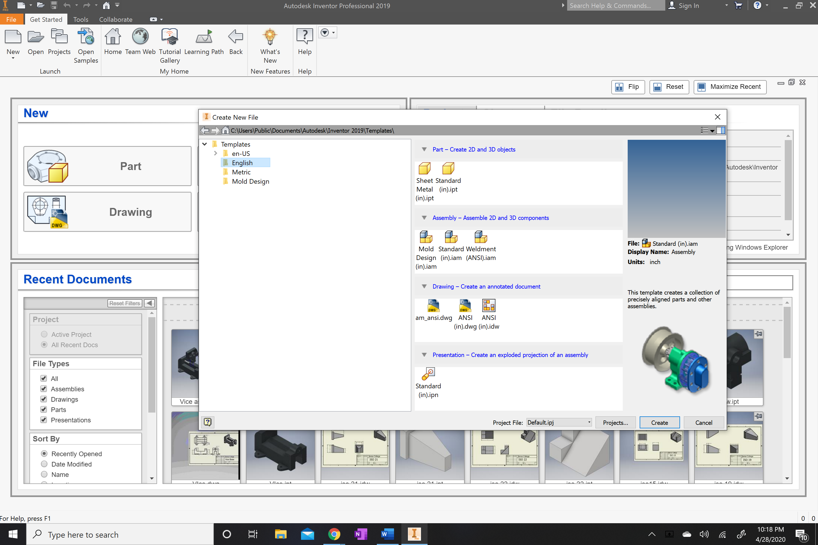Select the Mold Design templates folder
The image size is (818, 545).
(250, 181)
